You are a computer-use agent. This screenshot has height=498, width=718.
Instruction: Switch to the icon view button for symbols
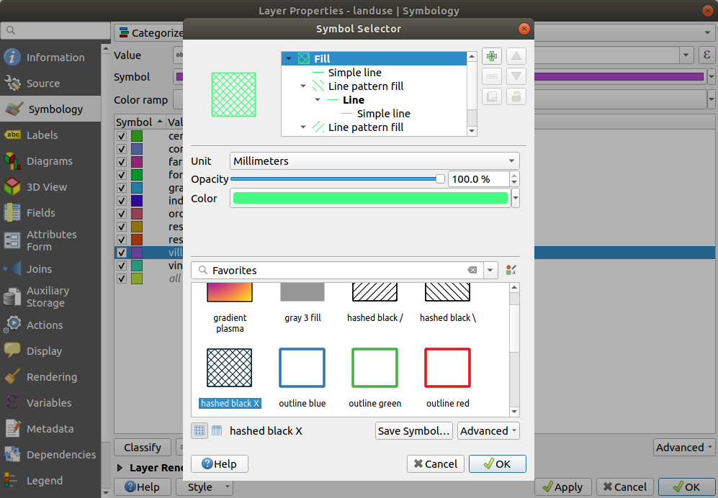tap(199, 431)
